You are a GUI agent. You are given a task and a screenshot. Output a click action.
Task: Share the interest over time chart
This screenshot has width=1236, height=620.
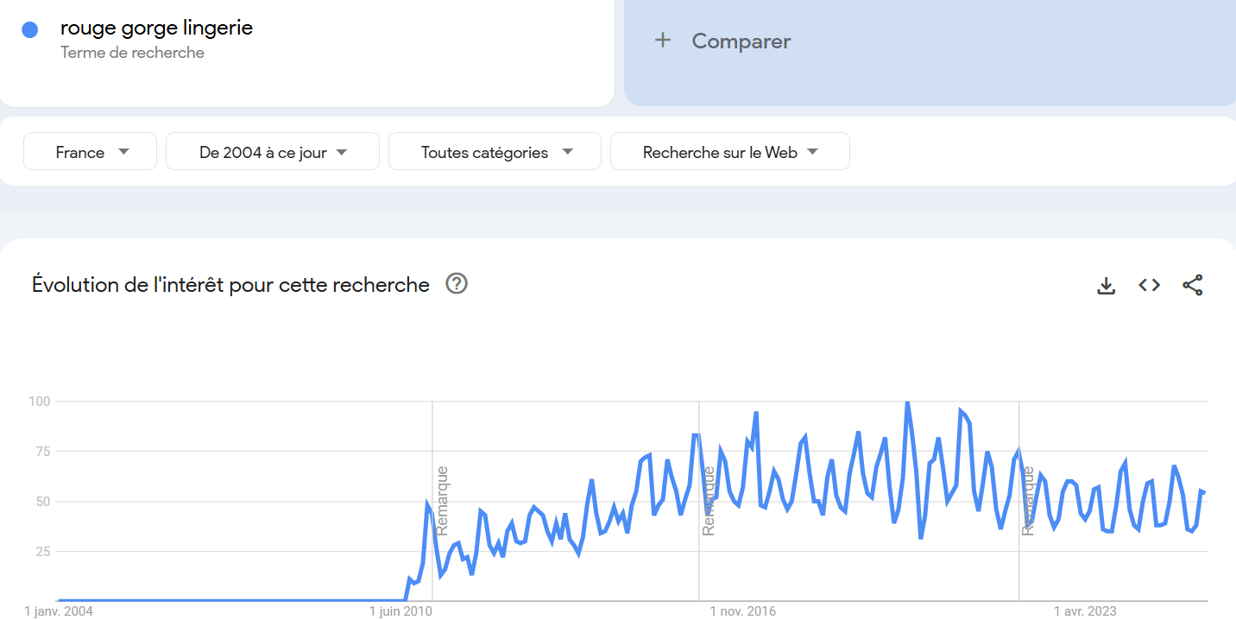click(x=1193, y=285)
